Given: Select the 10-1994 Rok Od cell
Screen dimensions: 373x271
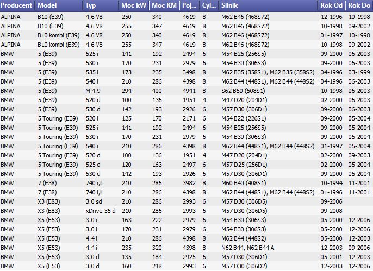Looking at the screenshot, I should [331, 183].
